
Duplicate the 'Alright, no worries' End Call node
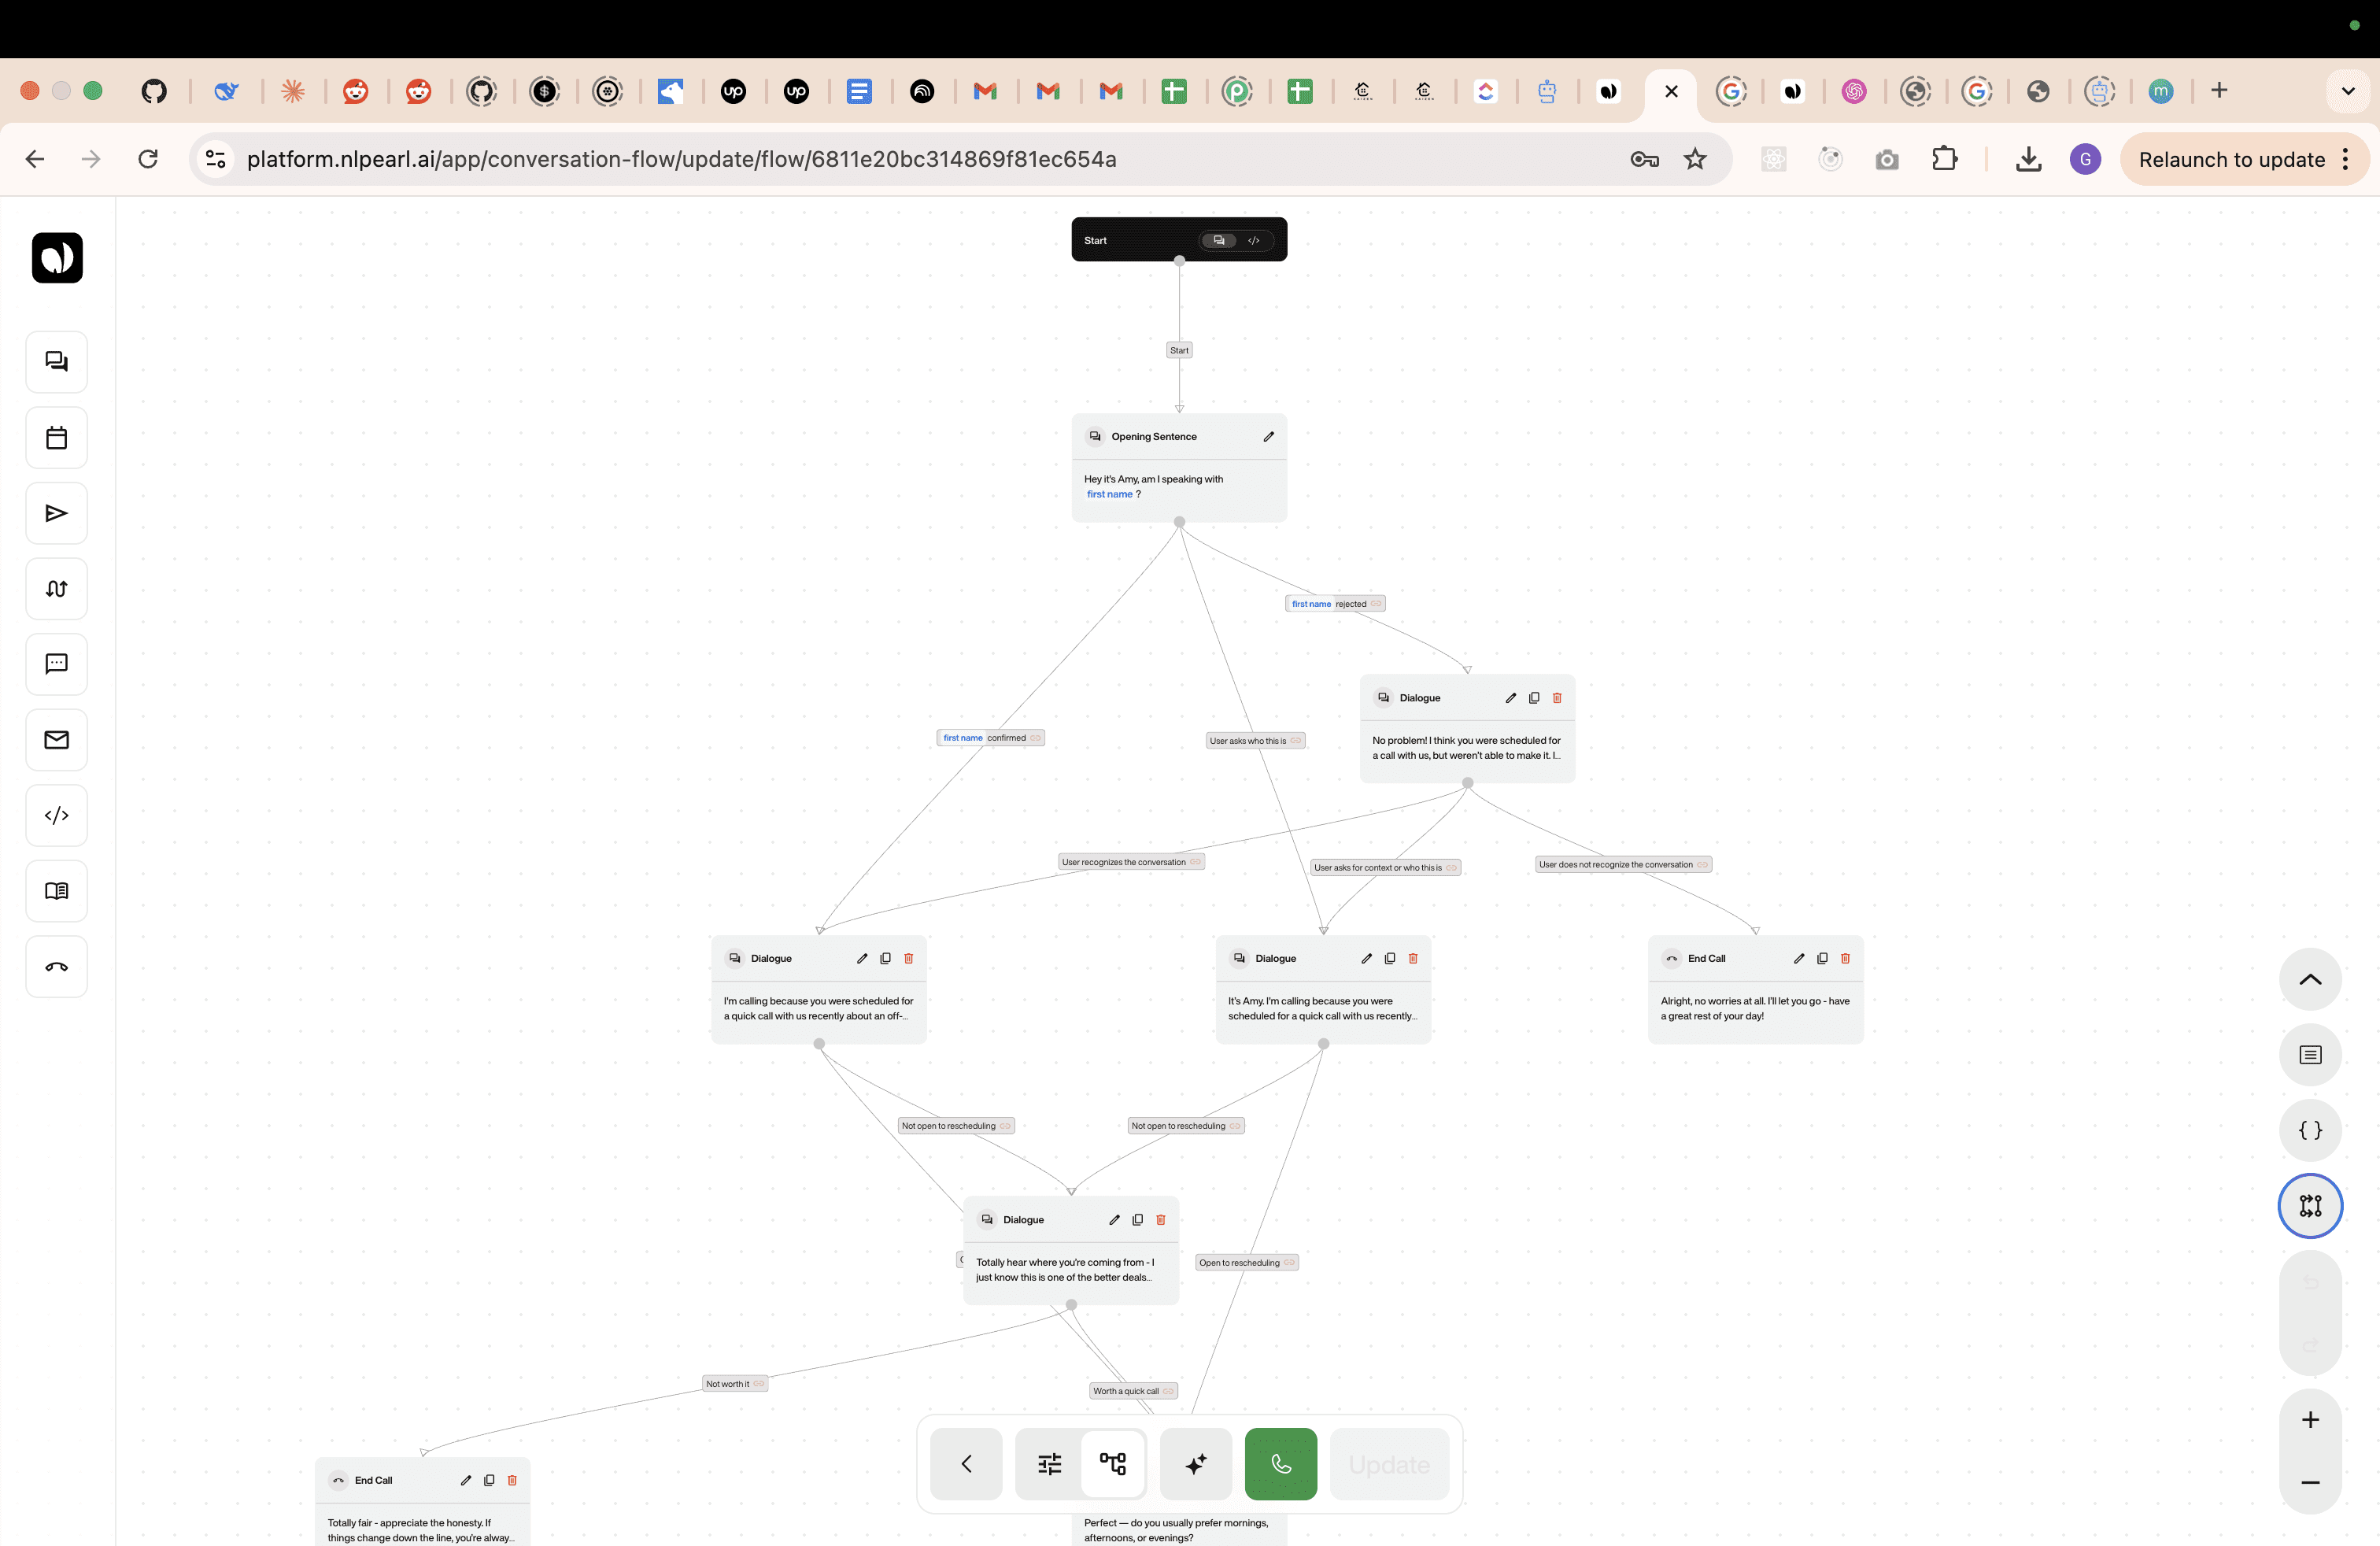(x=1822, y=958)
